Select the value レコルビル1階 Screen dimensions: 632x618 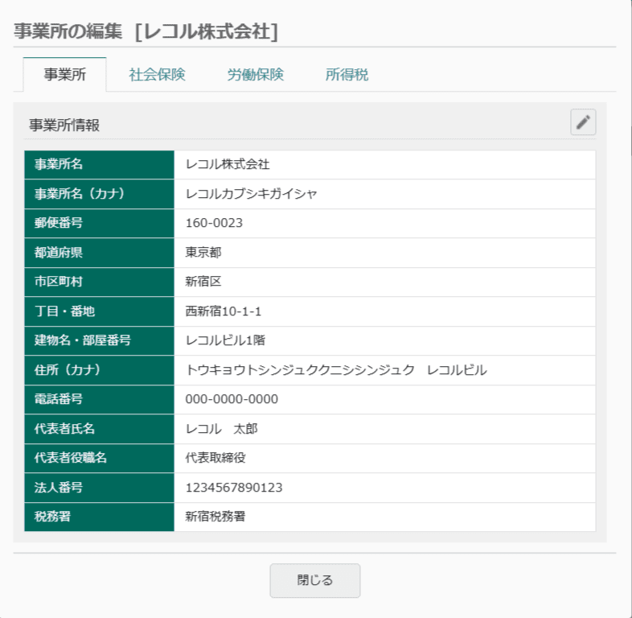(225, 340)
